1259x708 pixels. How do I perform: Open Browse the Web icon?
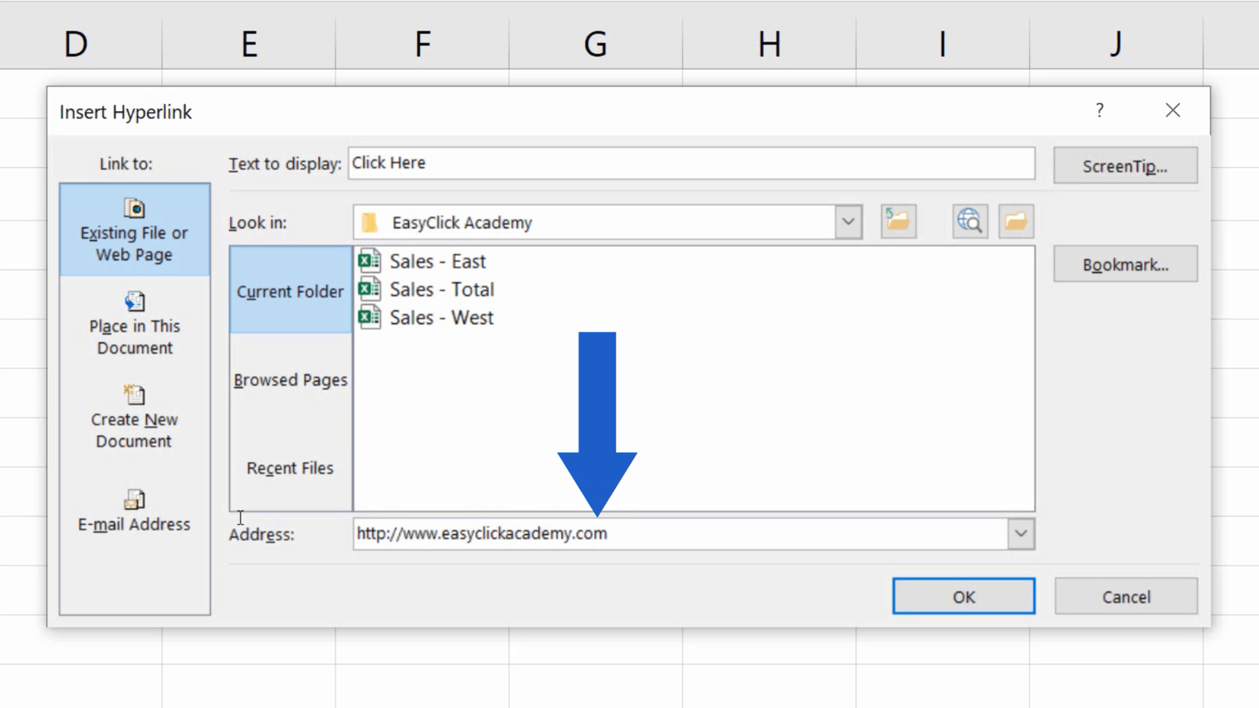[969, 221]
